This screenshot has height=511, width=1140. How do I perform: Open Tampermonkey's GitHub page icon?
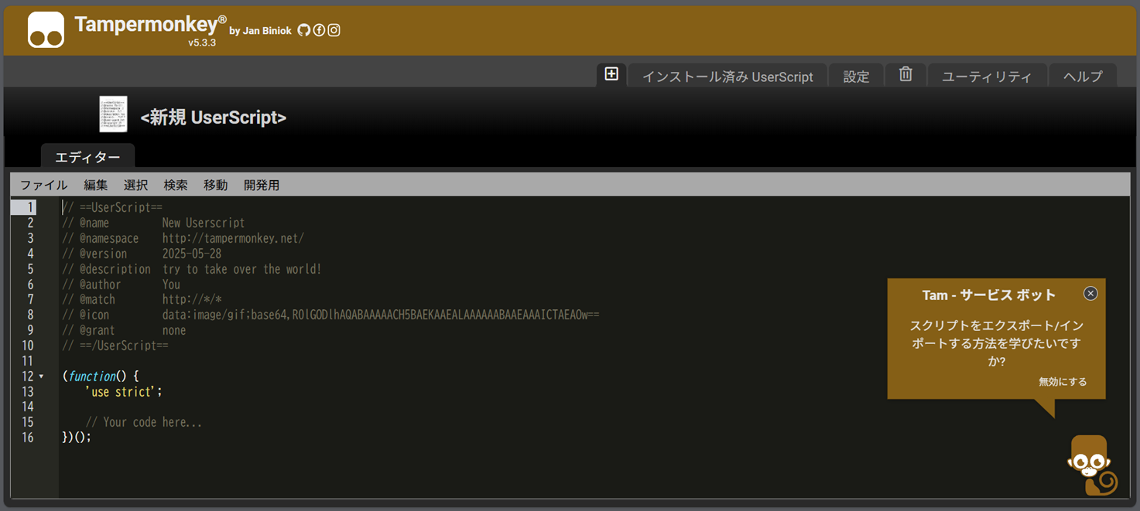click(x=303, y=30)
